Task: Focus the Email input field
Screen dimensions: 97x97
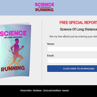Action: click(x=72, y=61)
